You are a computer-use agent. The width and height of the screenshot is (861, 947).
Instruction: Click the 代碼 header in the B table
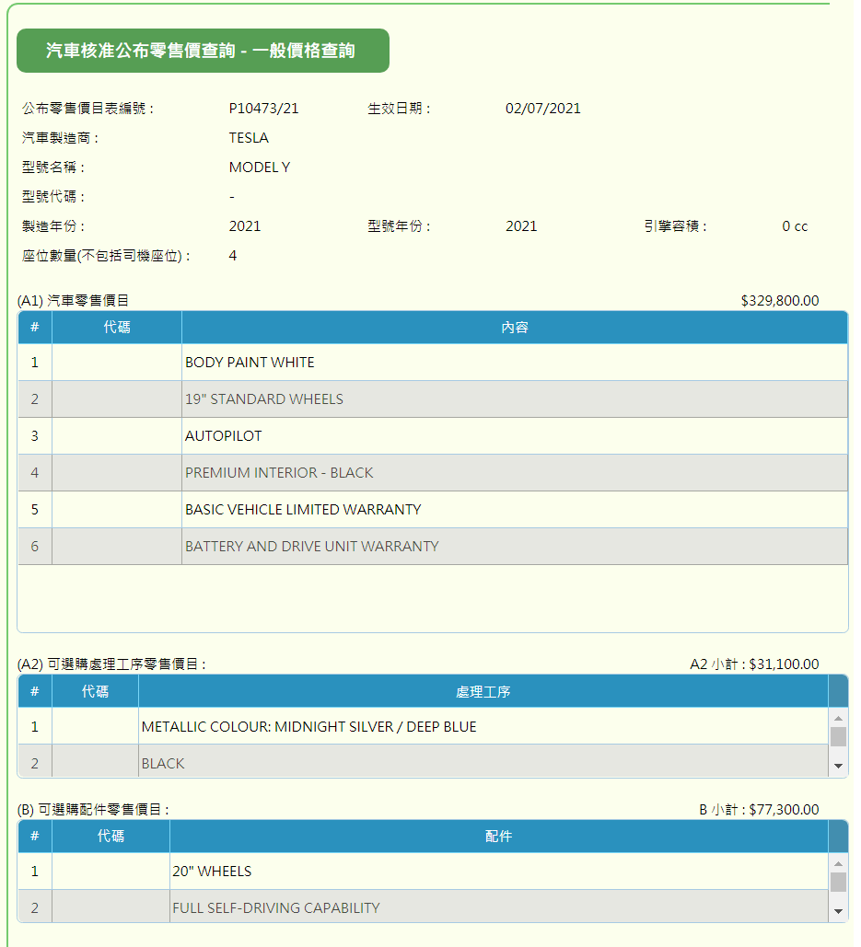(x=111, y=837)
